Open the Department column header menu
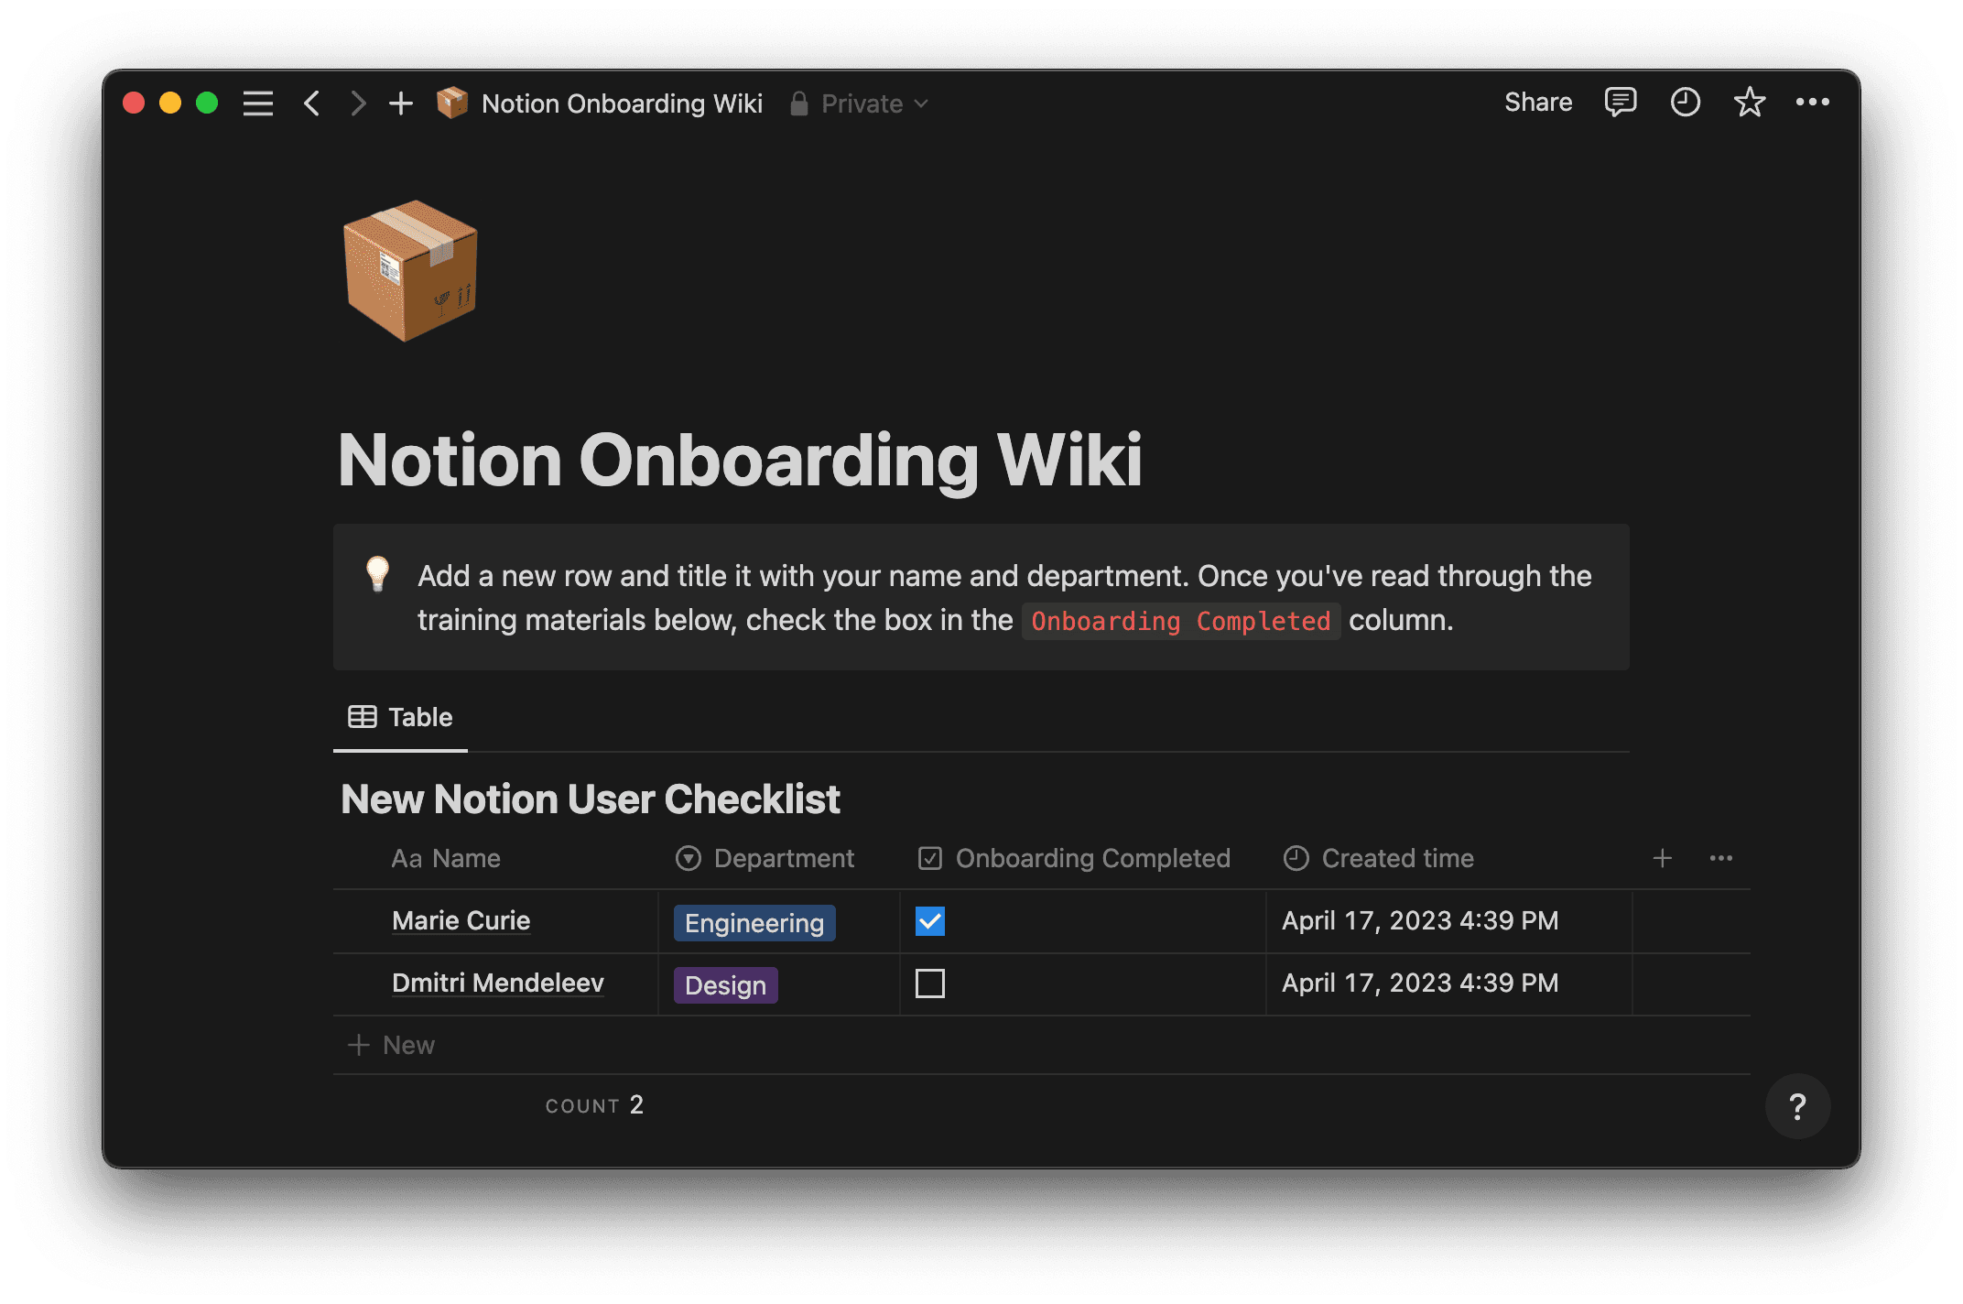1963x1304 pixels. (x=783, y=858)
